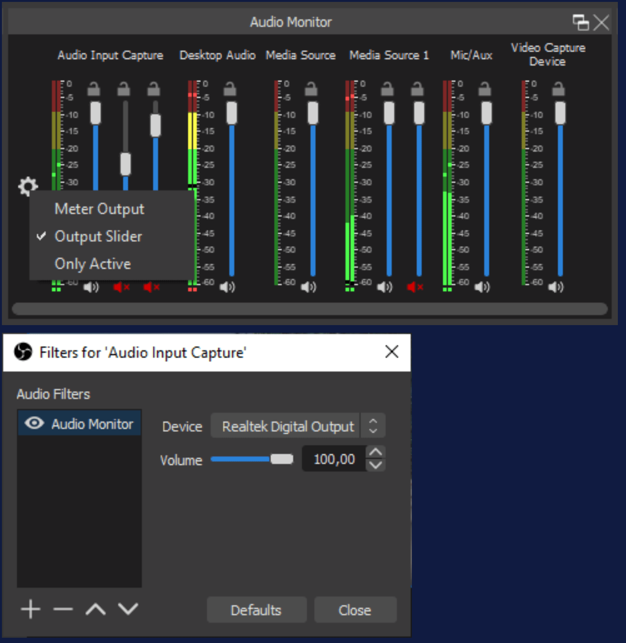Select the Audio Monitor filter in the list

pyautogui.click(x=80, y=423)
